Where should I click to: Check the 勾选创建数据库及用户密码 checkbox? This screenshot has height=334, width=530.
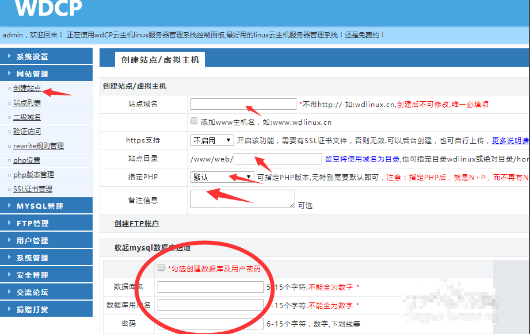161,268
